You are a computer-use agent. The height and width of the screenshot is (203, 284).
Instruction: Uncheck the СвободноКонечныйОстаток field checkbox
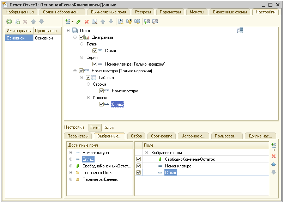[138, 159]
